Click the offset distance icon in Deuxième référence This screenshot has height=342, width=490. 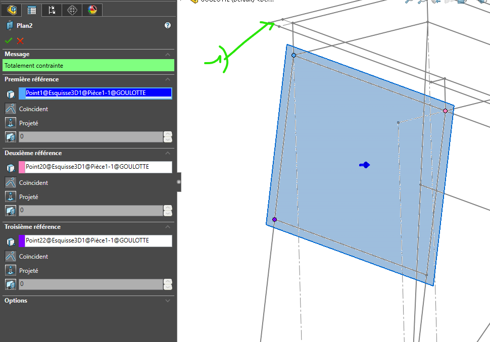10,210
